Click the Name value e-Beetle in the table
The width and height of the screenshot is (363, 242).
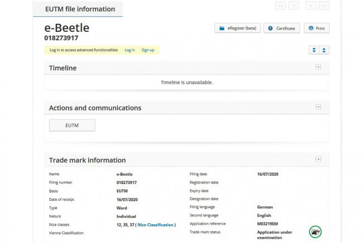(125, 175)
